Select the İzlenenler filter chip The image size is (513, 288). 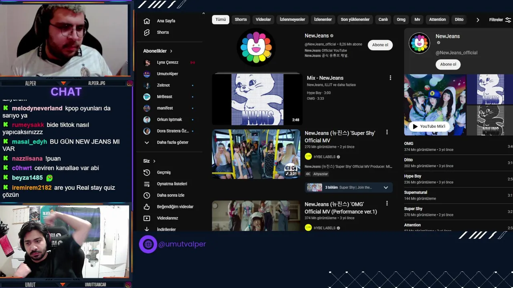coord(323,20)
